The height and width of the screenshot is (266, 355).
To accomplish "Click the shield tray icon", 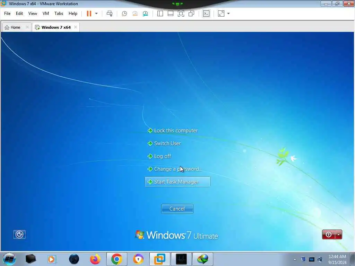I will coord(303,259).
